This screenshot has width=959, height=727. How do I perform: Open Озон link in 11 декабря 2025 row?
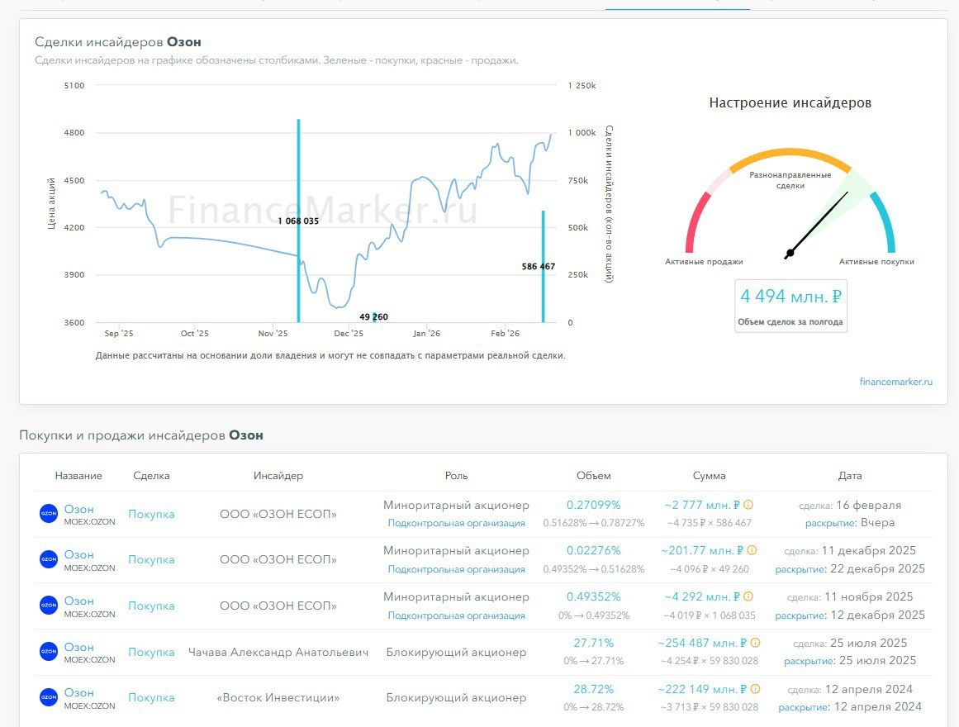(79, 554)
